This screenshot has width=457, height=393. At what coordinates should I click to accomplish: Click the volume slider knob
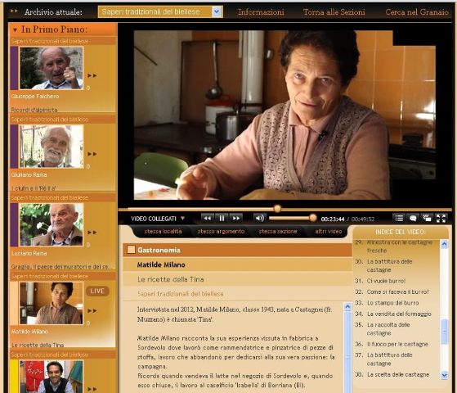pyautogui.click(x=313, y=218)
